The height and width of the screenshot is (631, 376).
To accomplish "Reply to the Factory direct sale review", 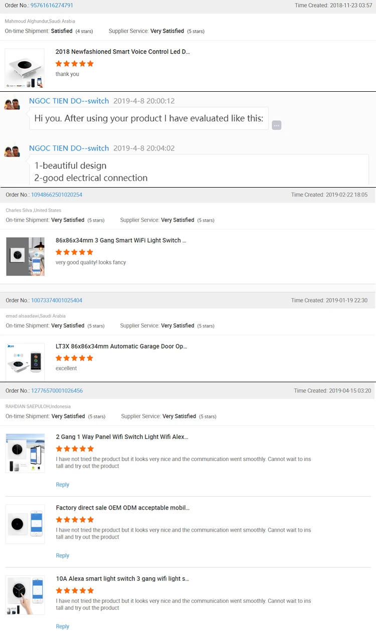I will point(63,555).
